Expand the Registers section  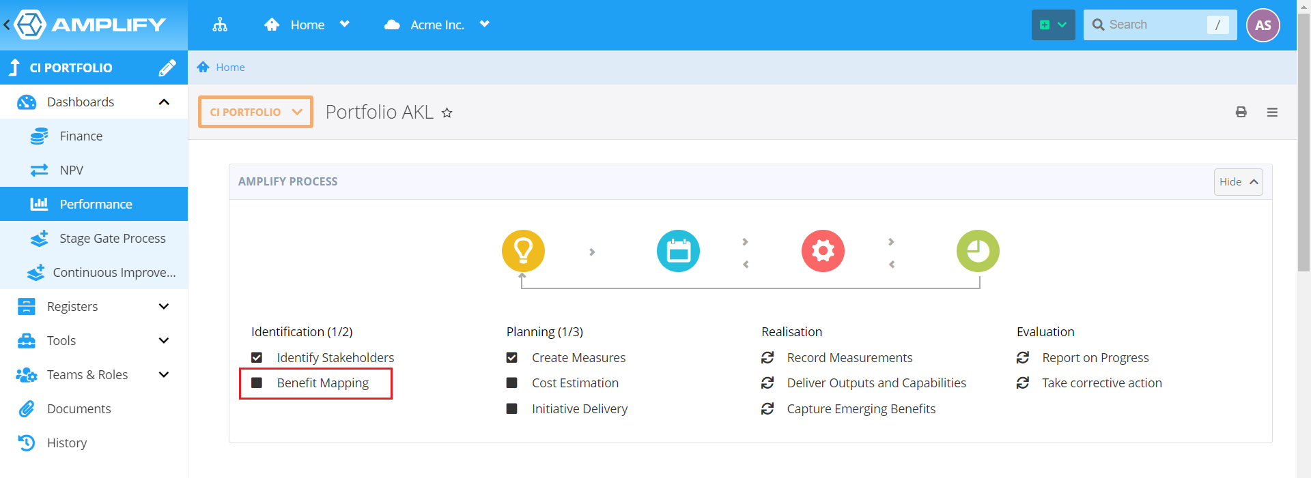164,307
